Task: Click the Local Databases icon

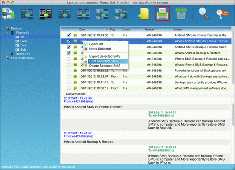Action: coord(8,58)
